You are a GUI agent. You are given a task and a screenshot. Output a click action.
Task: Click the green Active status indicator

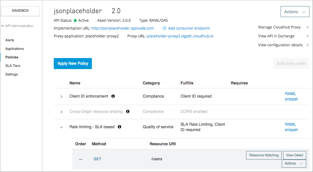click(x=75, y=21)
